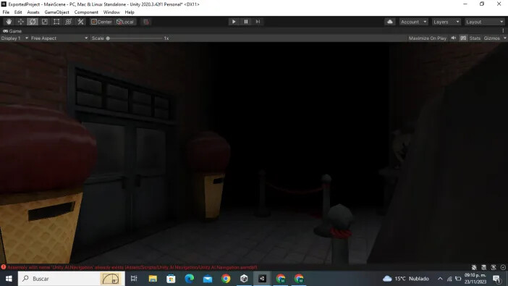
Task: Click the red console error message
Action: coord(132,267)
